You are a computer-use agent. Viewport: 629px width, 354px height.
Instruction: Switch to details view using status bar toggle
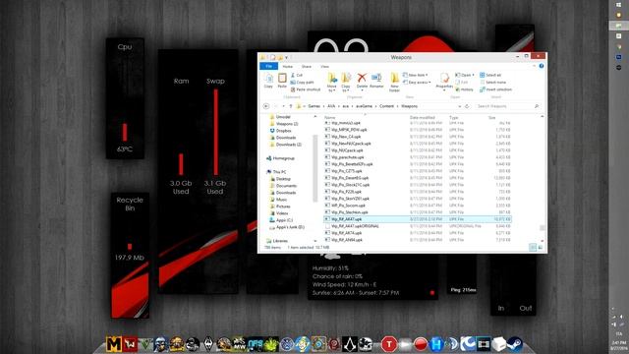[x=533, y=248]
